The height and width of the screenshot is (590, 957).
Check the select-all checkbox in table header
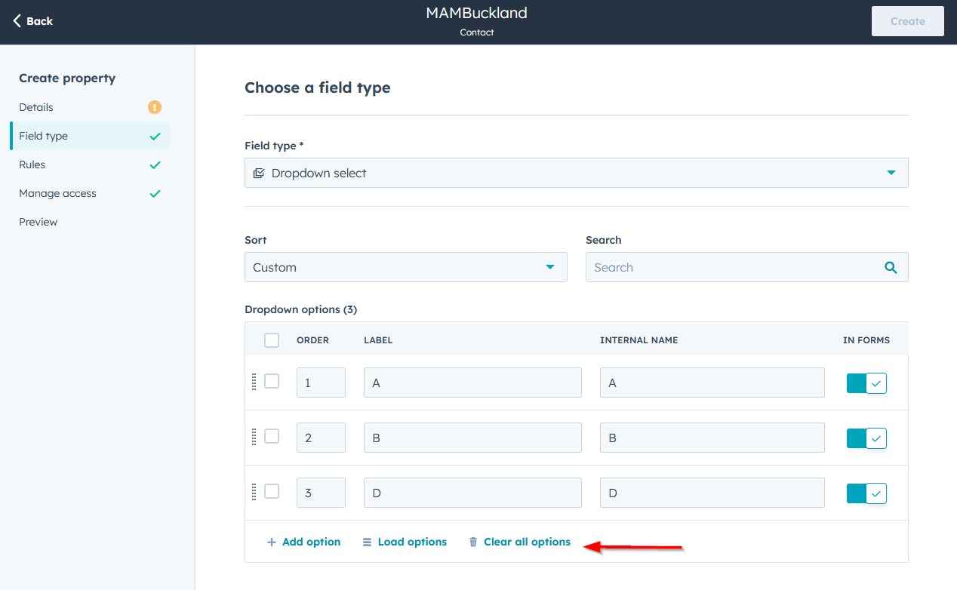pos(272,340)
